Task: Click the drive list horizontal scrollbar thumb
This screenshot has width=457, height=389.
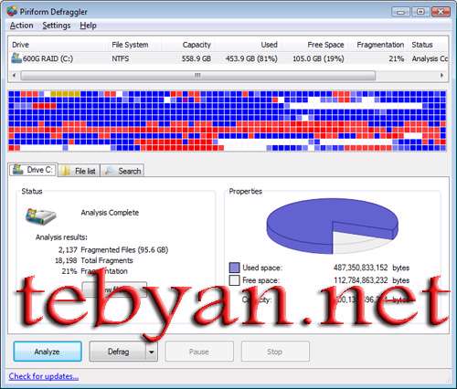Action: coord(198,75)
